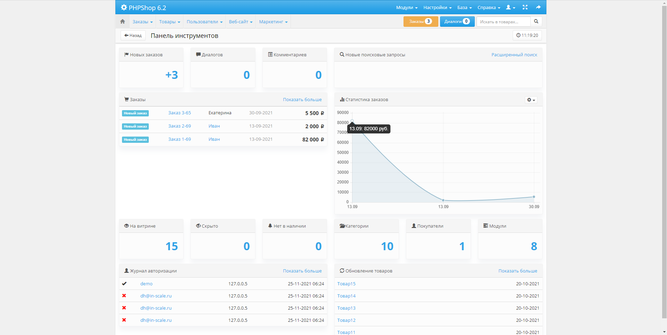This screenshot has height=335, width=667.
Task: Expand the Пользователи menu
Action: [x=204, y=22]
